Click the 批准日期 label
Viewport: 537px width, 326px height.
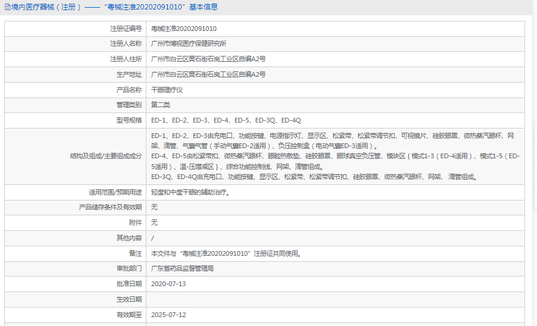[129, 284]
